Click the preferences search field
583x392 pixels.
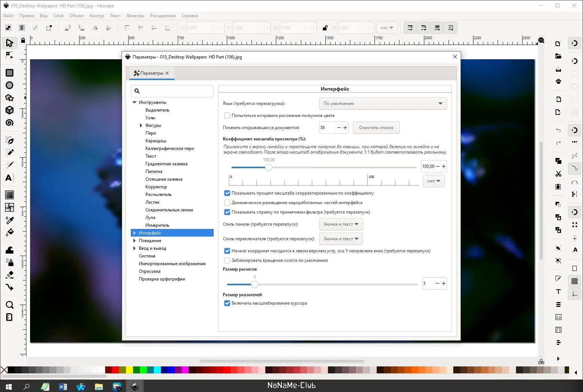(172, 91)
